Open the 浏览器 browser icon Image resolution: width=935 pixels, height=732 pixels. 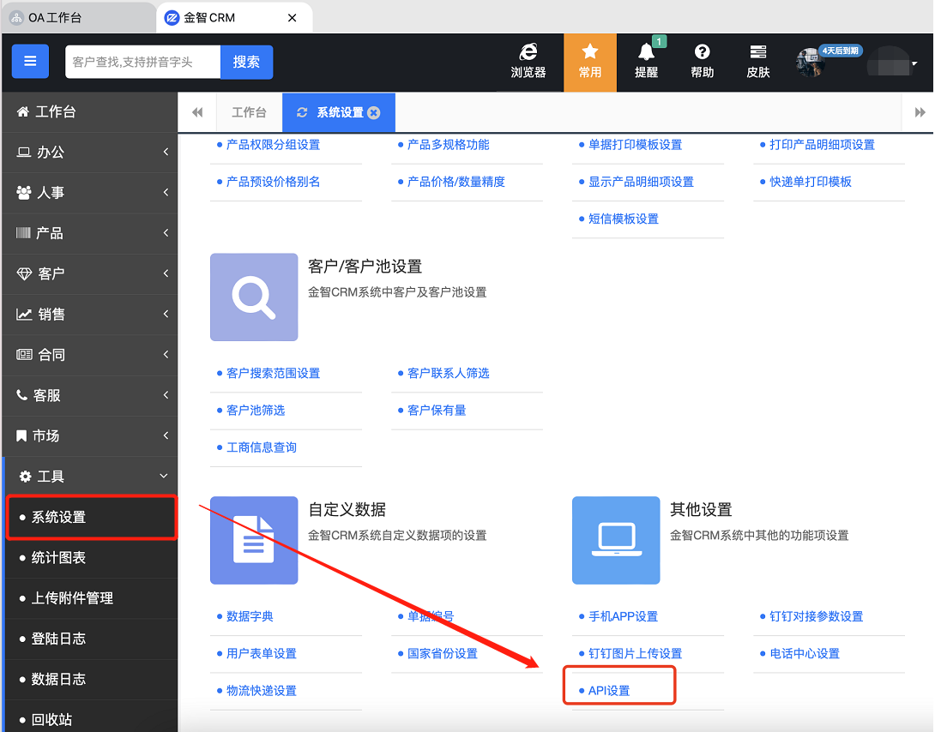pos(528,62)
